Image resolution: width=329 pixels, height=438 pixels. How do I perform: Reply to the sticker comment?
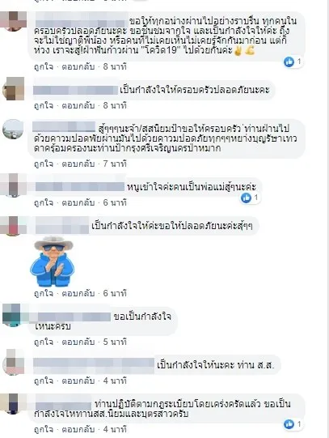click(78, 293)
